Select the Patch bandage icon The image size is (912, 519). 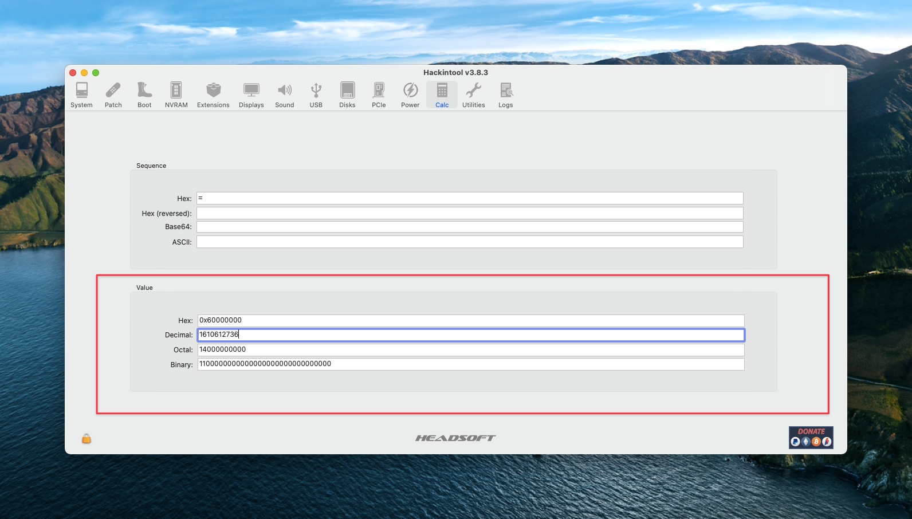[x=113, y=95]
